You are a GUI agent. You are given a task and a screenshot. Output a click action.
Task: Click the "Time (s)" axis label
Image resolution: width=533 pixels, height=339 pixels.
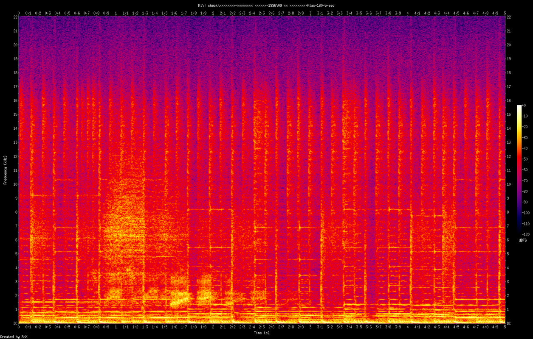(262, 333)
